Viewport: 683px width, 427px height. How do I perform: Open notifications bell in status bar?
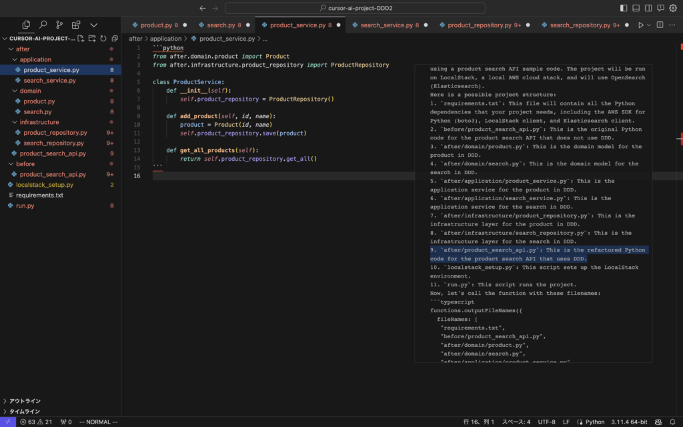point(672,422)
